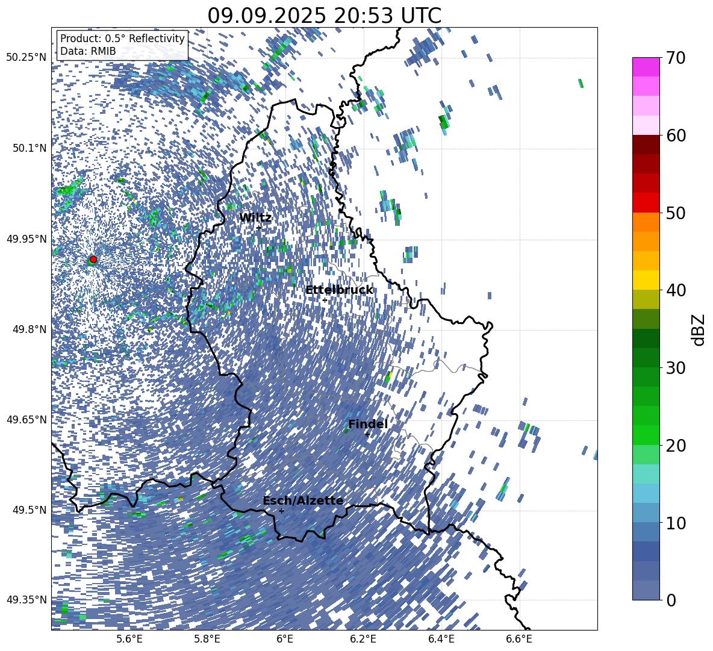Screen dimensions: 713x651
Task: Click the 5.6°E longitude label
Action: point(129,639)
